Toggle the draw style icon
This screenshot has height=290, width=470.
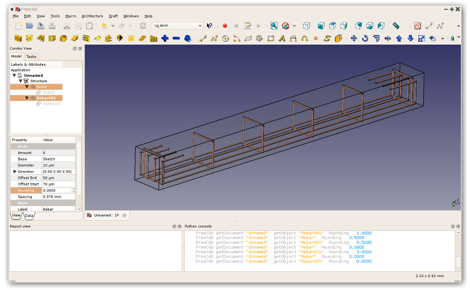coord(285,26)
